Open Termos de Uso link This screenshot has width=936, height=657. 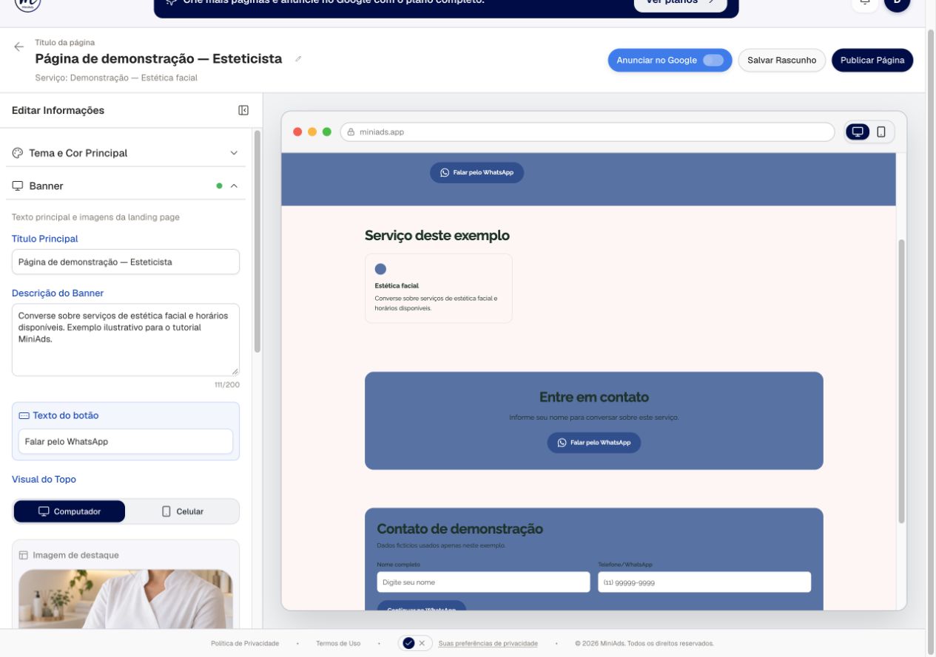[x=338, y=644]
